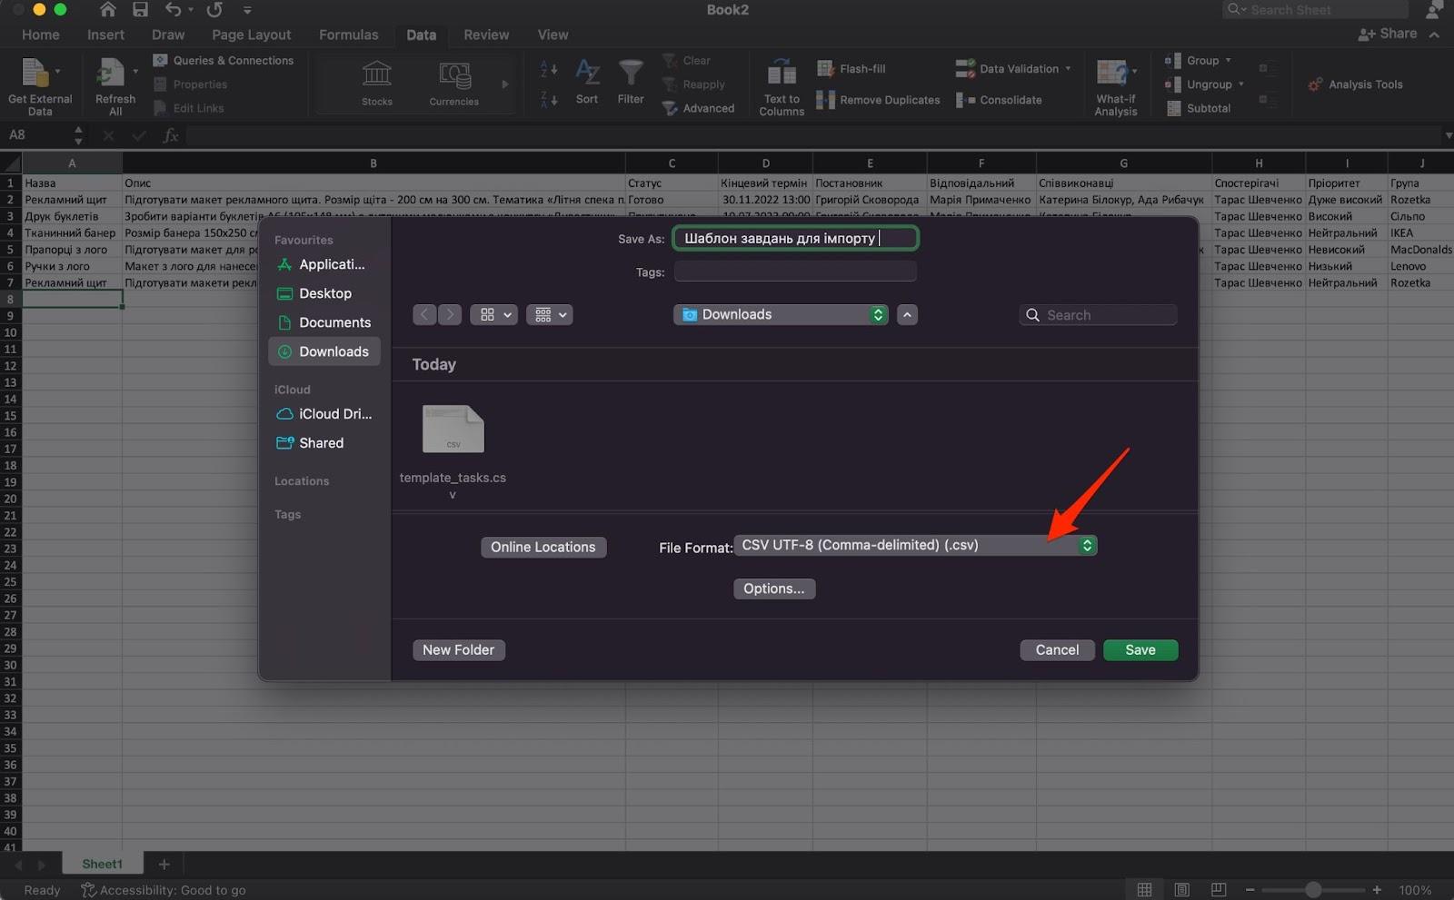Switch to the Formulas ribbon tab

(x=348, y=35)
